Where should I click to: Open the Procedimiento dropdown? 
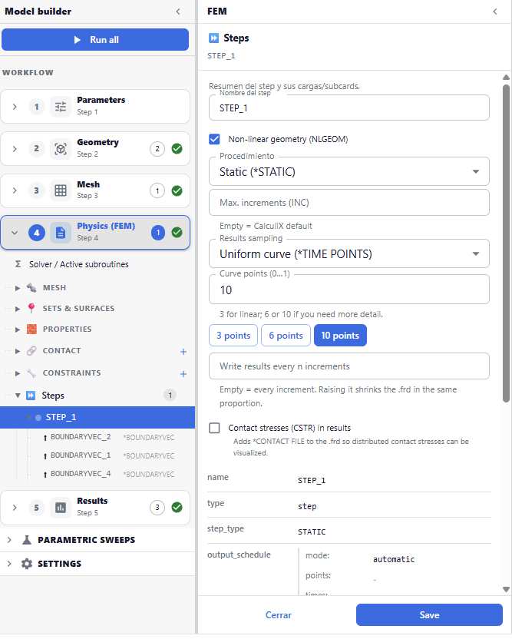point(349,171)
